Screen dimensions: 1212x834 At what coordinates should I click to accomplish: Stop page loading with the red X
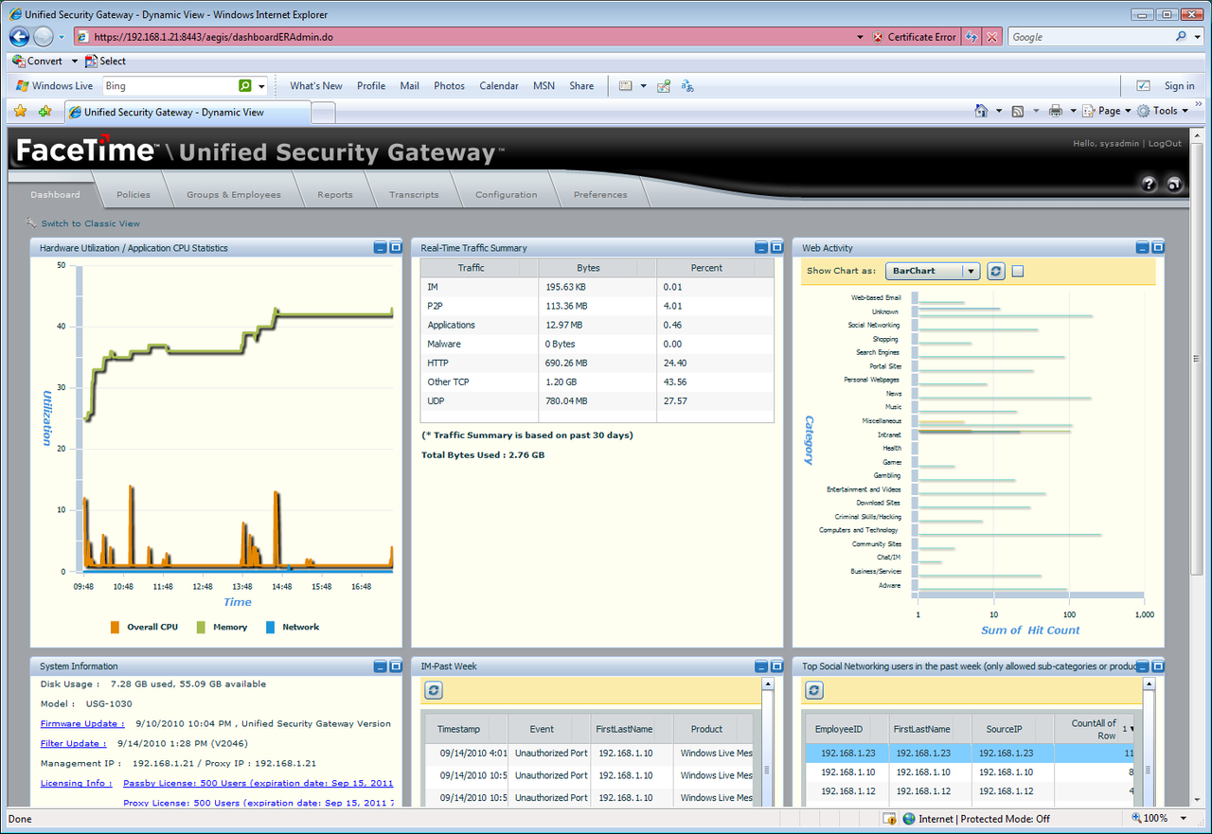(991, 37)
